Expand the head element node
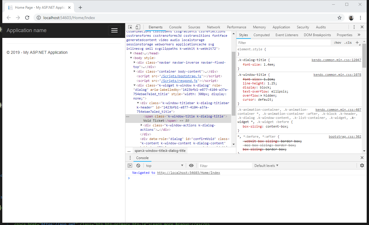Viewport: 369px width, 225px height. click(131, 53)
